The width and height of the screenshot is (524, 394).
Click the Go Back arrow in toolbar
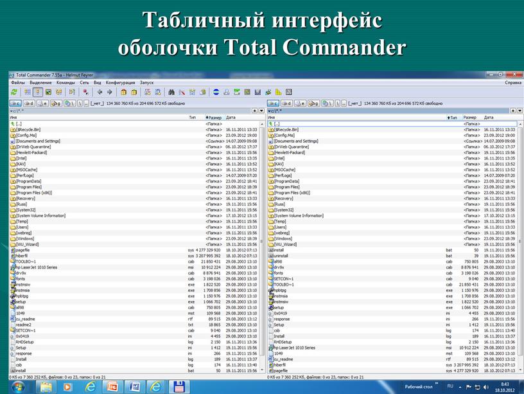pyautogui.click(x=100, y=92)
